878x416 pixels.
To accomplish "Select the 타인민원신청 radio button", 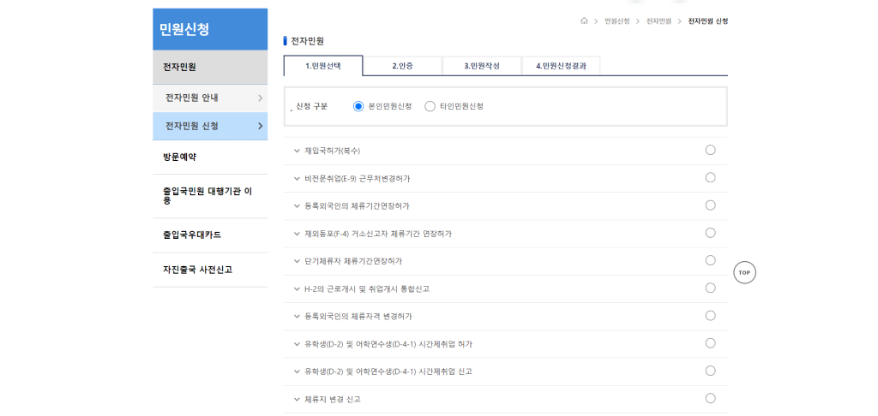I will tap(430, 106).
